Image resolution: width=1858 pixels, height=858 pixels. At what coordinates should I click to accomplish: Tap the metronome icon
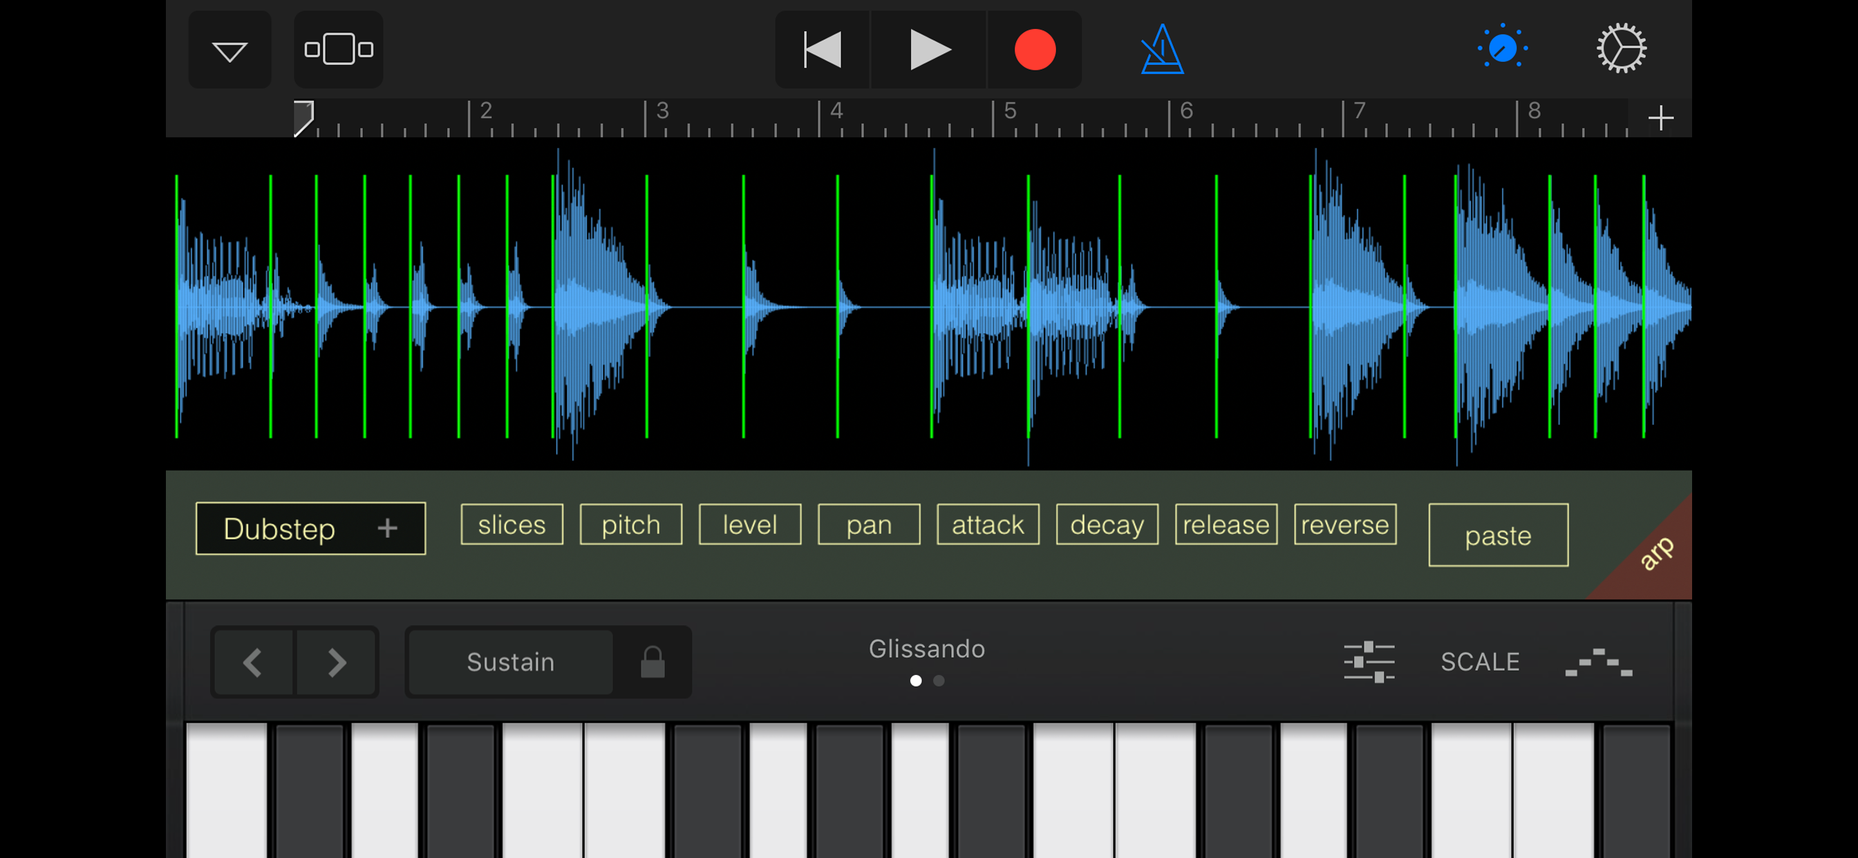[x=1162, y=49]
